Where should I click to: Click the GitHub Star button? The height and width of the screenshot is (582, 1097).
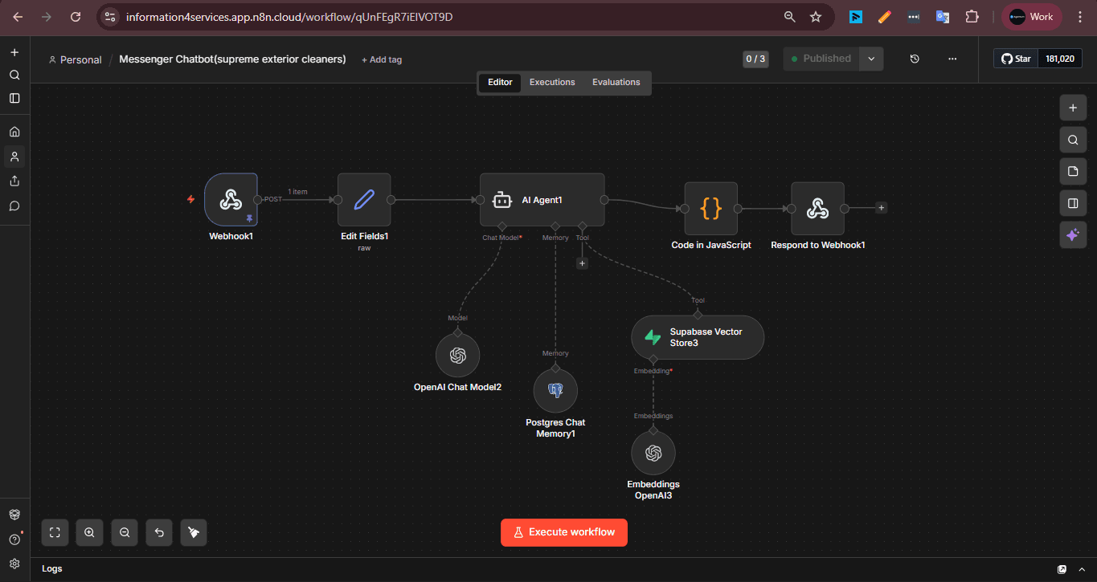(x=1017, y=59)
